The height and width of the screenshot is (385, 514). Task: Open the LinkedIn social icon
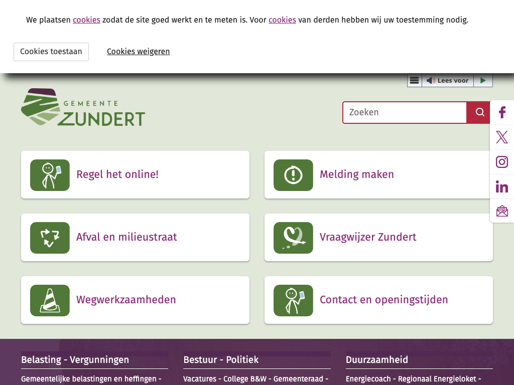click(x=502, y=186)
